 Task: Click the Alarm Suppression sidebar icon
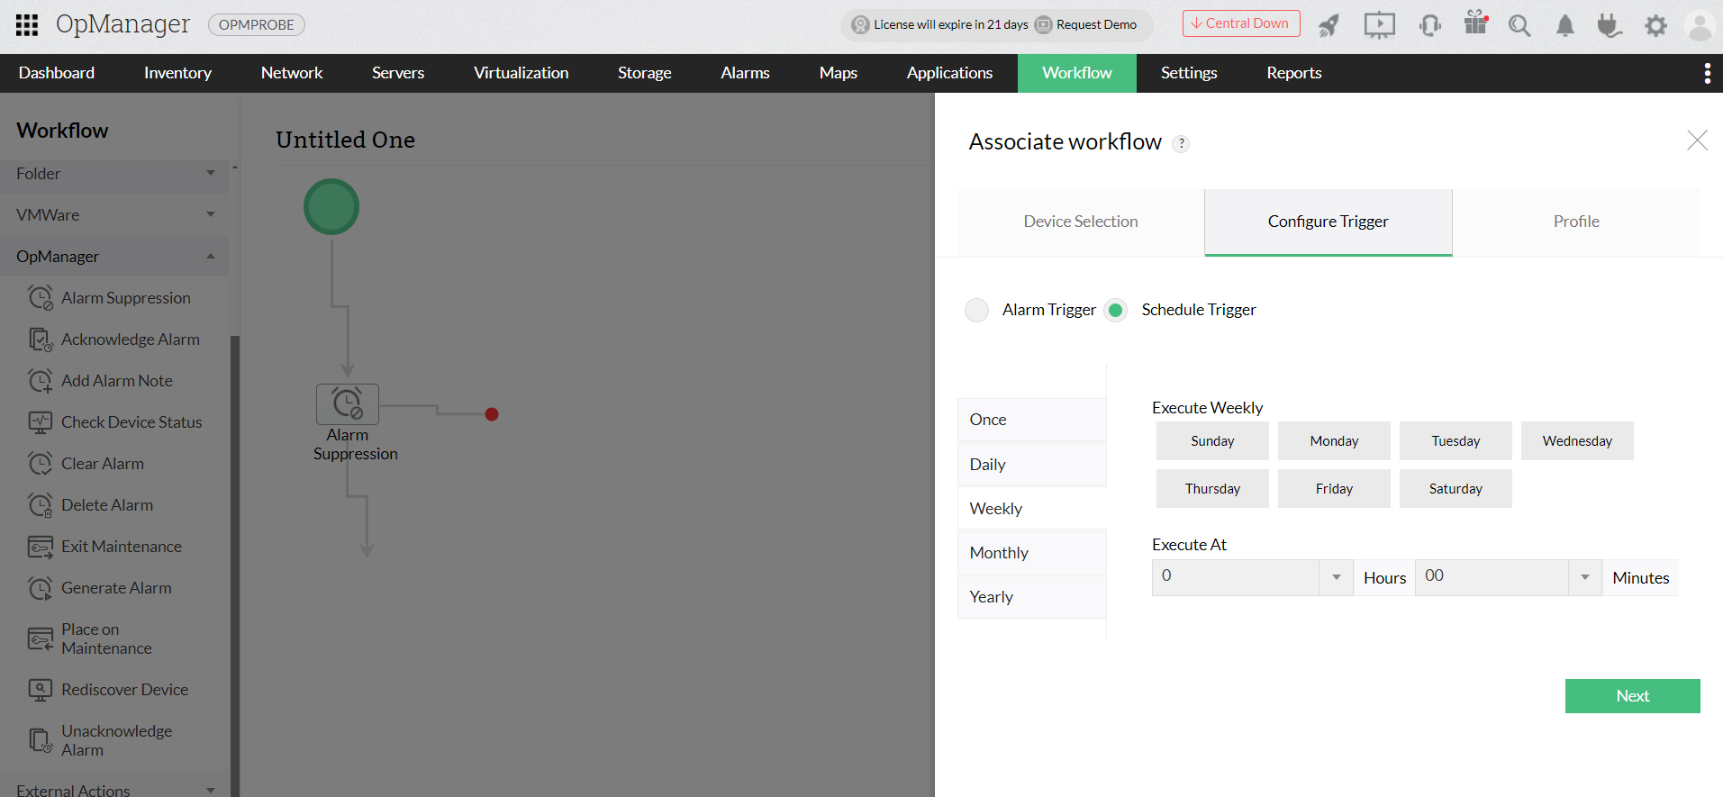coord(41,298)
